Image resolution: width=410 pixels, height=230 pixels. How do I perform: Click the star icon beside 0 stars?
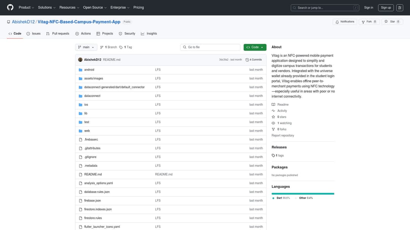(x=273, y=117)
